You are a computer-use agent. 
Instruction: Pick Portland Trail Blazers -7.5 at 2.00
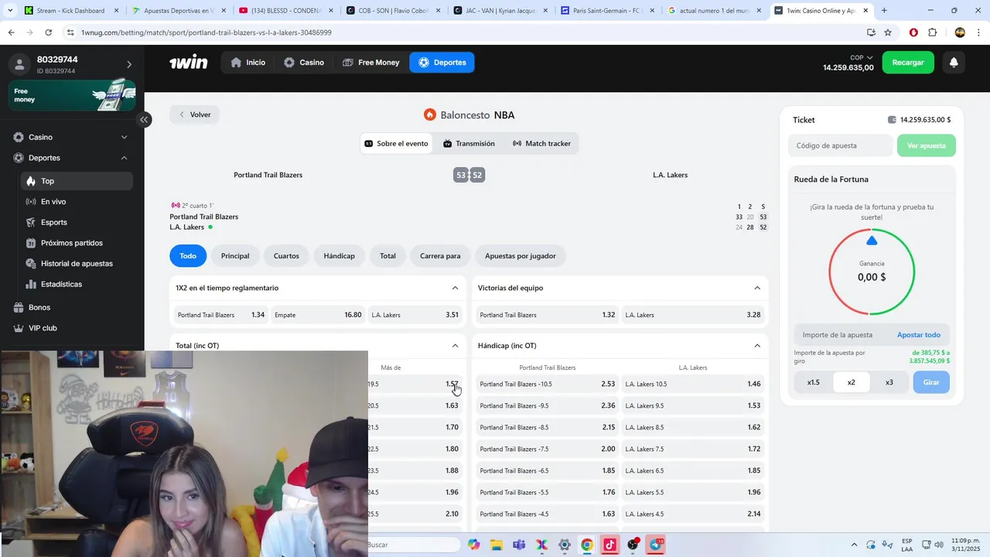click(x=548, y=449)
